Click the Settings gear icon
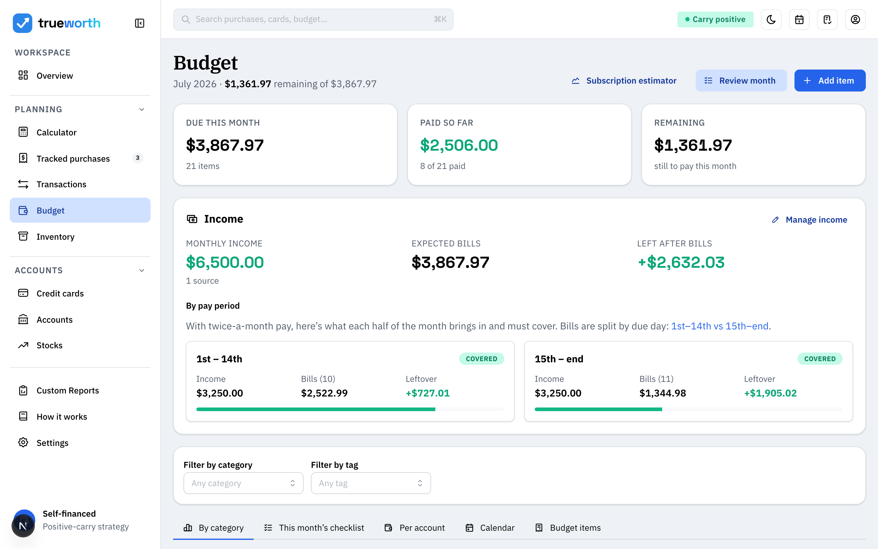878x549 pixels. (x=23, y=442)
